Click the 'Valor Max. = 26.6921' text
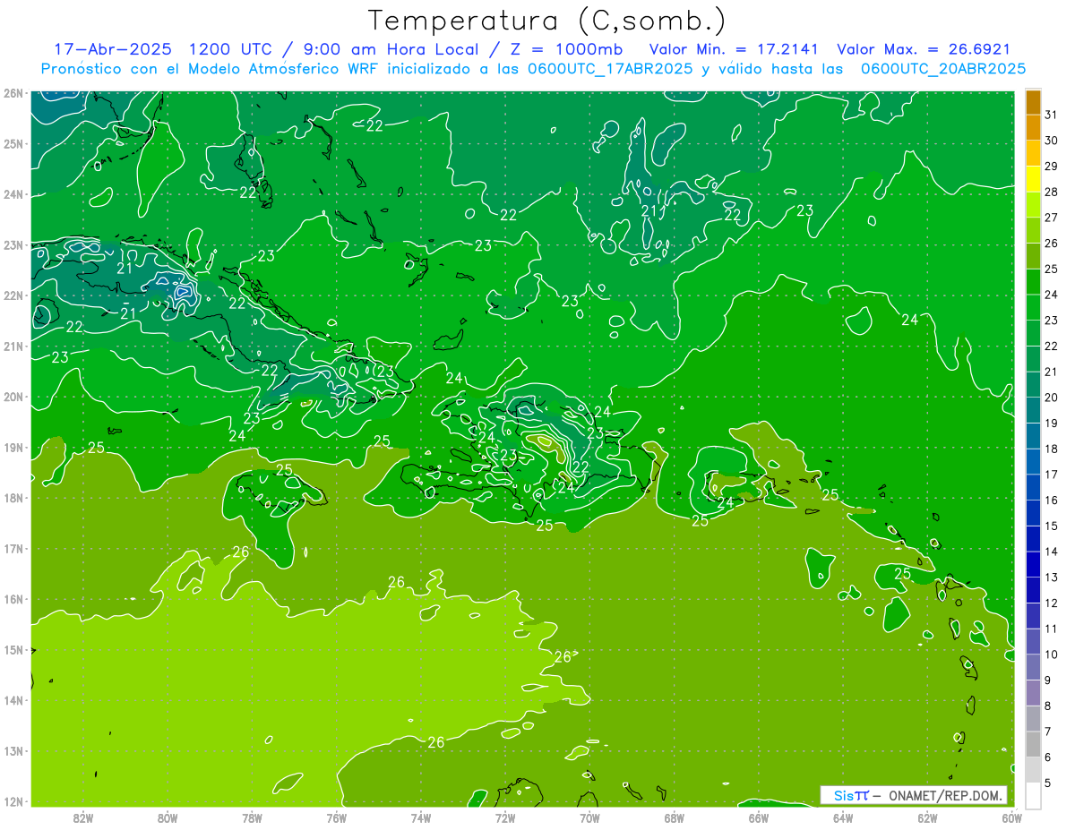 (x=923, y=49)
